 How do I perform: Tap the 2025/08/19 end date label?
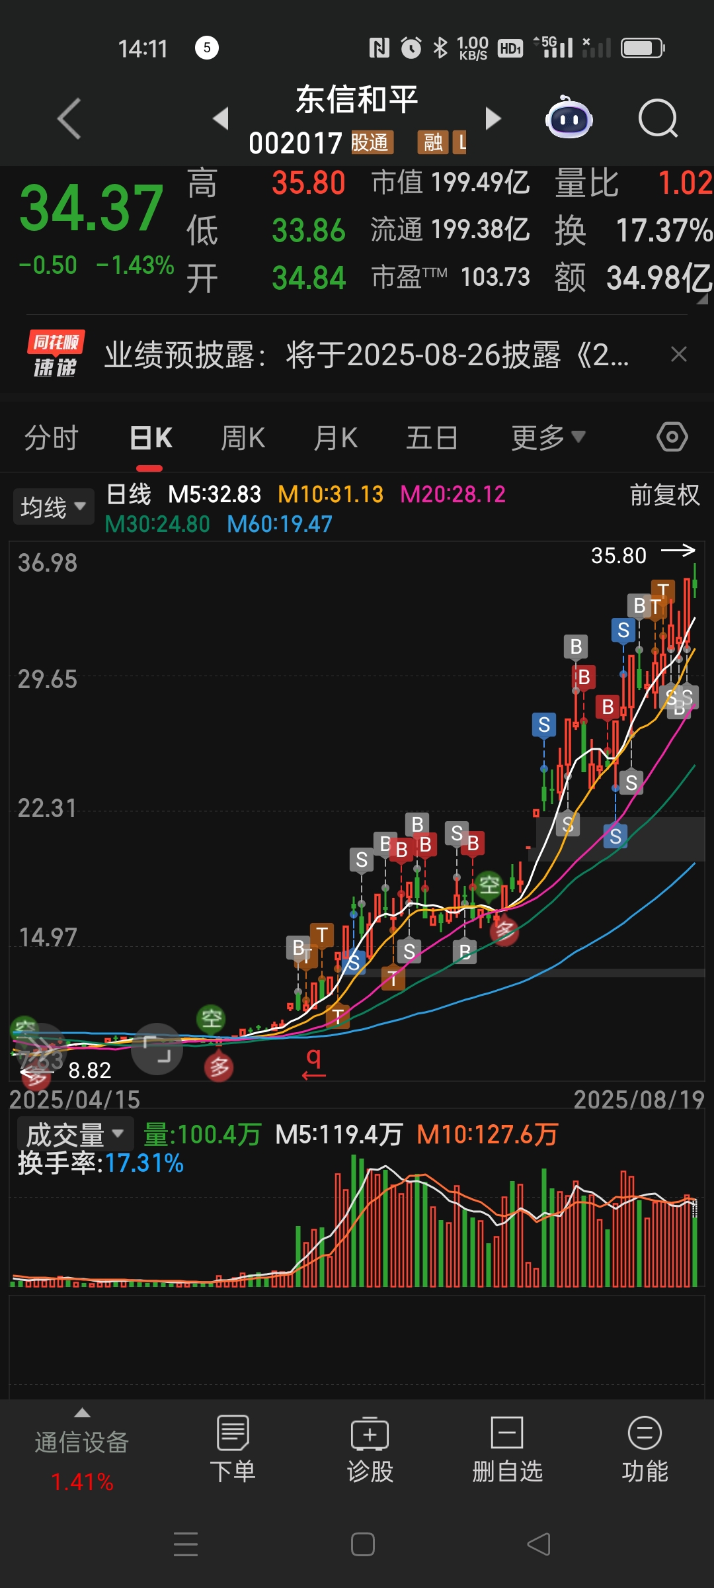639,1099
